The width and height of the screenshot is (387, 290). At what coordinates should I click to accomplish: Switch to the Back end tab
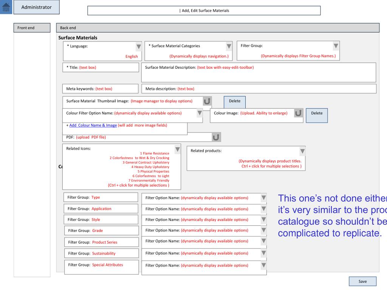[x=218, y=28]
